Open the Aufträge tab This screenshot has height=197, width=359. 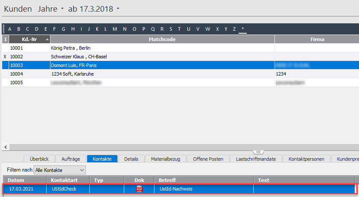(x=71, y=159)
